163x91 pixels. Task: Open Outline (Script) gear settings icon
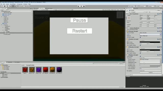[161, 39]
